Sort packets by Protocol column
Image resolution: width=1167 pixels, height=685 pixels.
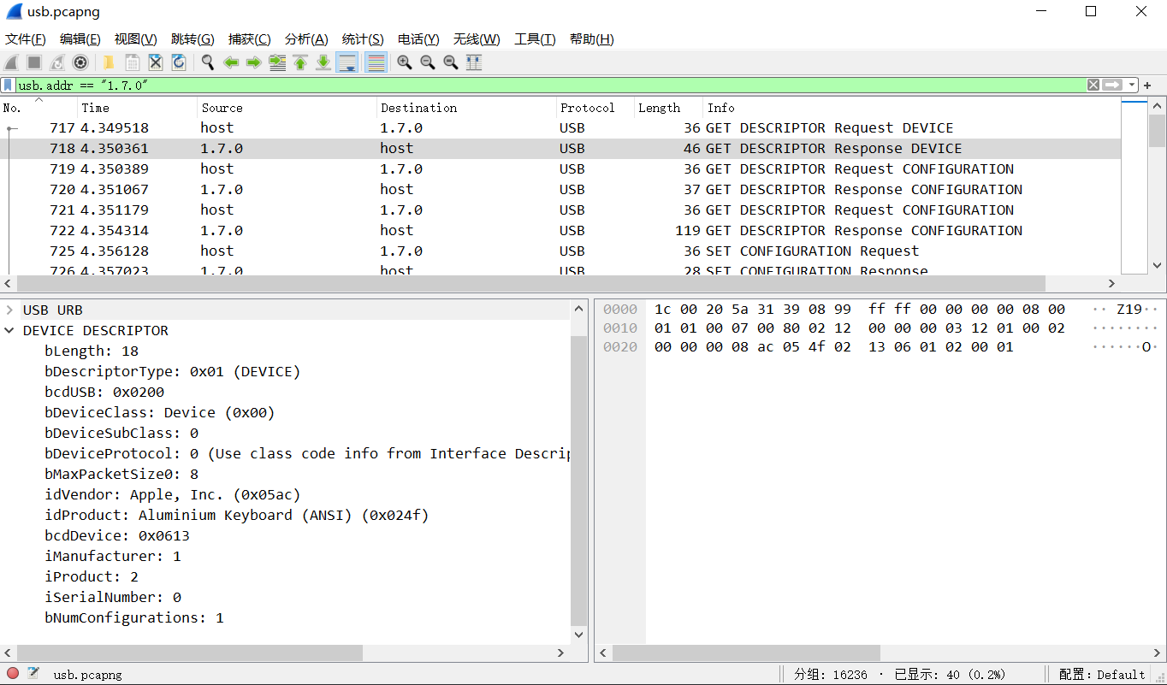(x=595, y=108)
